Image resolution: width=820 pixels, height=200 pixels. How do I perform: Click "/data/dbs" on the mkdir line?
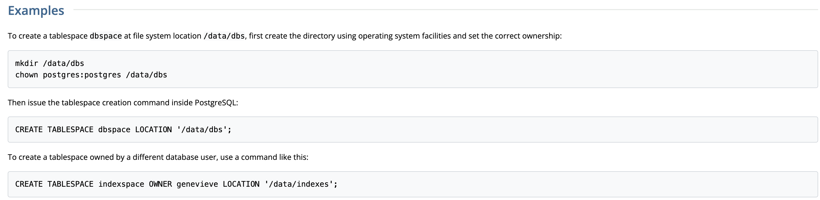pyautogui.click(x=63, y=63)
